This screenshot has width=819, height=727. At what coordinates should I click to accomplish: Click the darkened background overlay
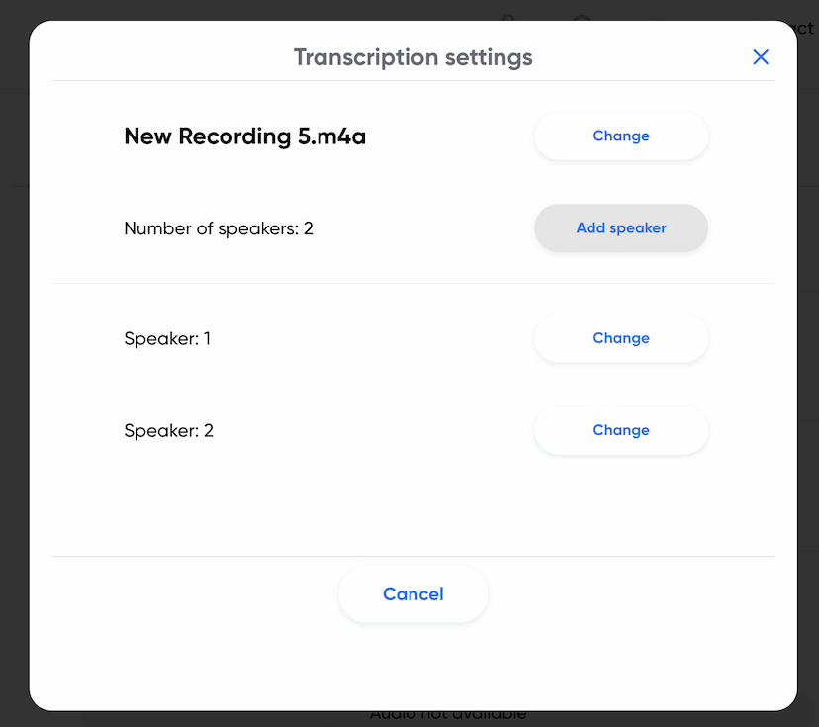(x=14, y=396)
